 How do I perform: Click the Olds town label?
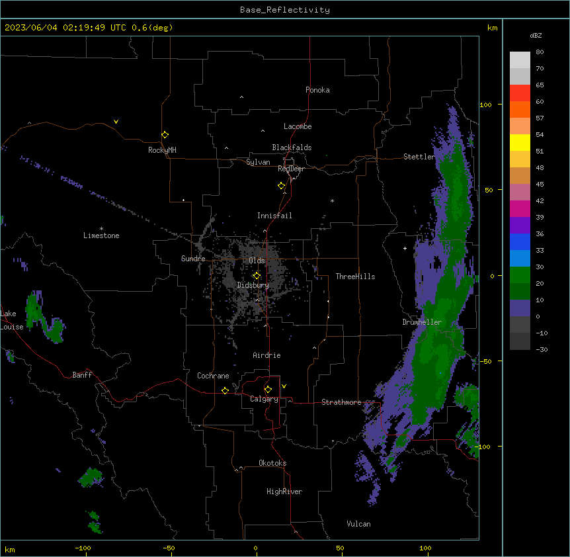tap(257, 261)
